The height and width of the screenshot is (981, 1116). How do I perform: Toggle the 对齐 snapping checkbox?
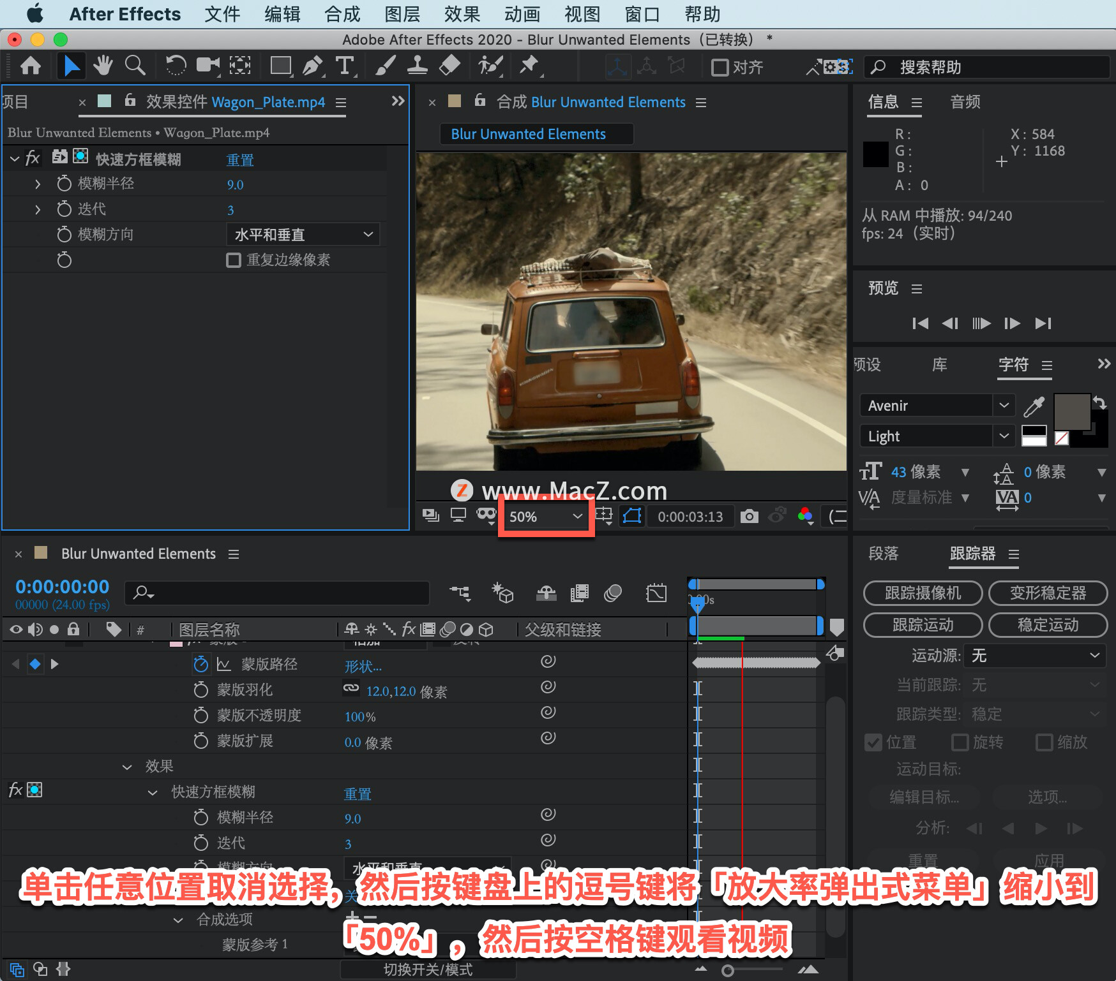pyautogui.click(x=720, y=67)
